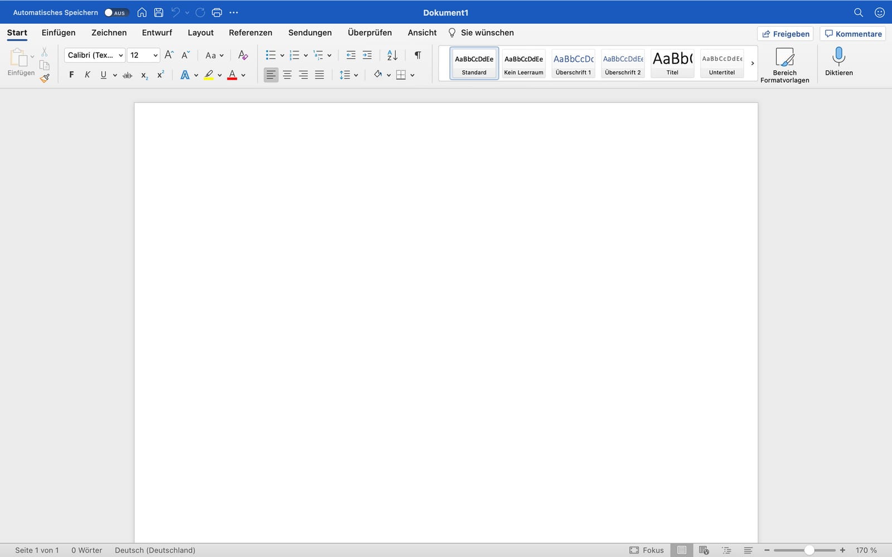Open the search magnifier icon
This screenshot has height=557, width=892.
click(x=859, y=12)
